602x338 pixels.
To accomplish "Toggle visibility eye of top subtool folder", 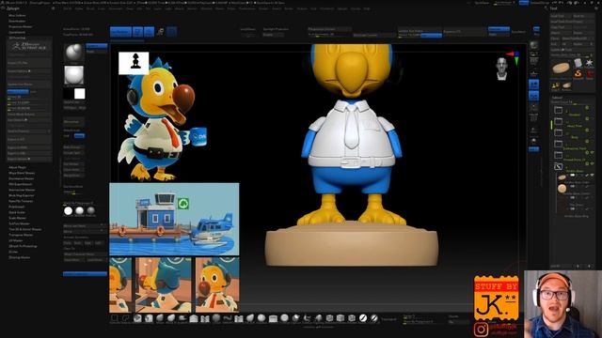I will pyautogui.click(x=587, y=108).
